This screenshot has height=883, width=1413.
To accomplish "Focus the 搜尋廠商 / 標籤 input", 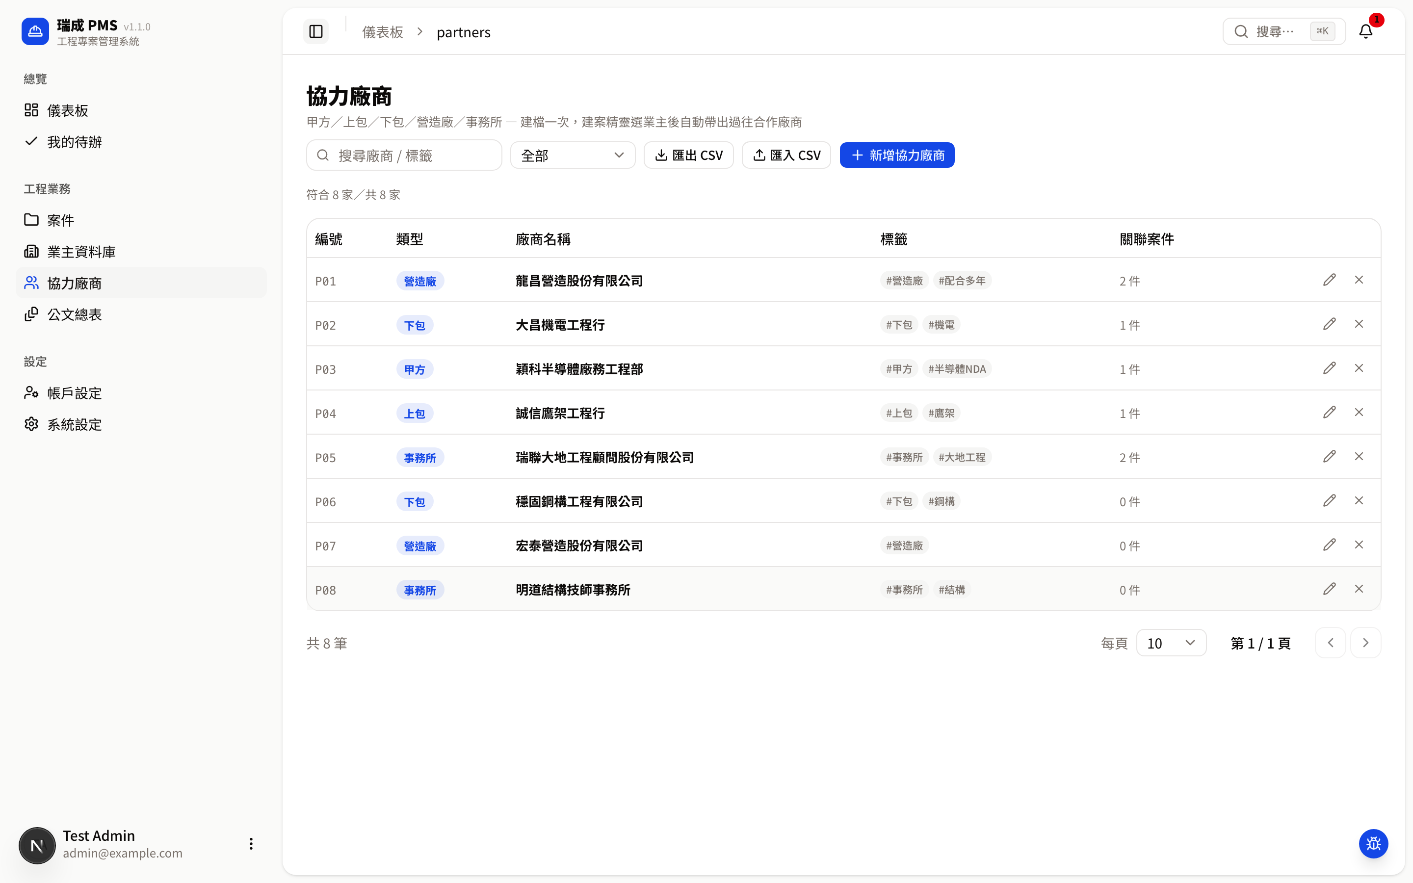I will (x=404, y=156).
